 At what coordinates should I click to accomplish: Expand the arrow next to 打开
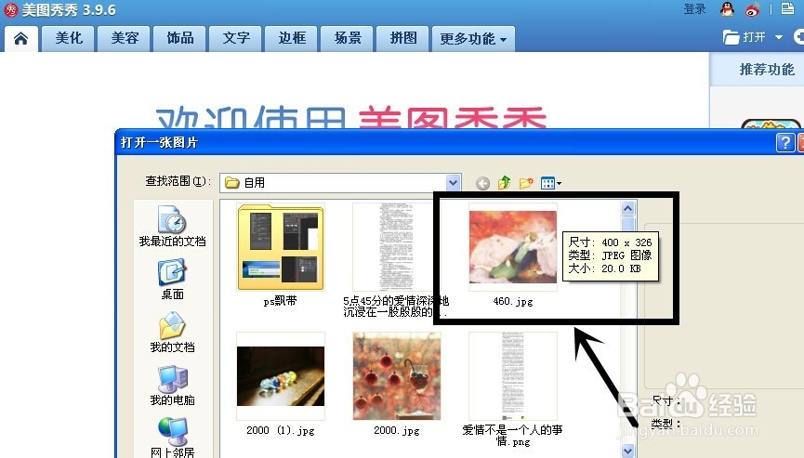(x=779, y=37)
